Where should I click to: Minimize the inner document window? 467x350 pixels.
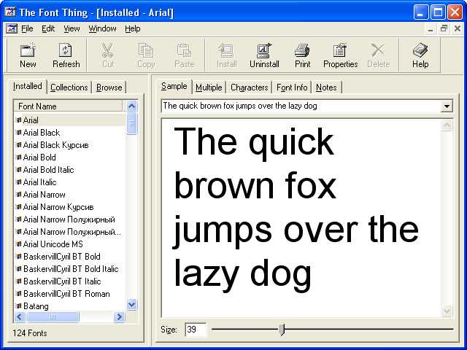point(431,29)
